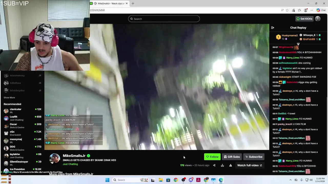The image size is (328, 184).
Task: Report the clip via the warning icon
Action: (x=231, y=165)
